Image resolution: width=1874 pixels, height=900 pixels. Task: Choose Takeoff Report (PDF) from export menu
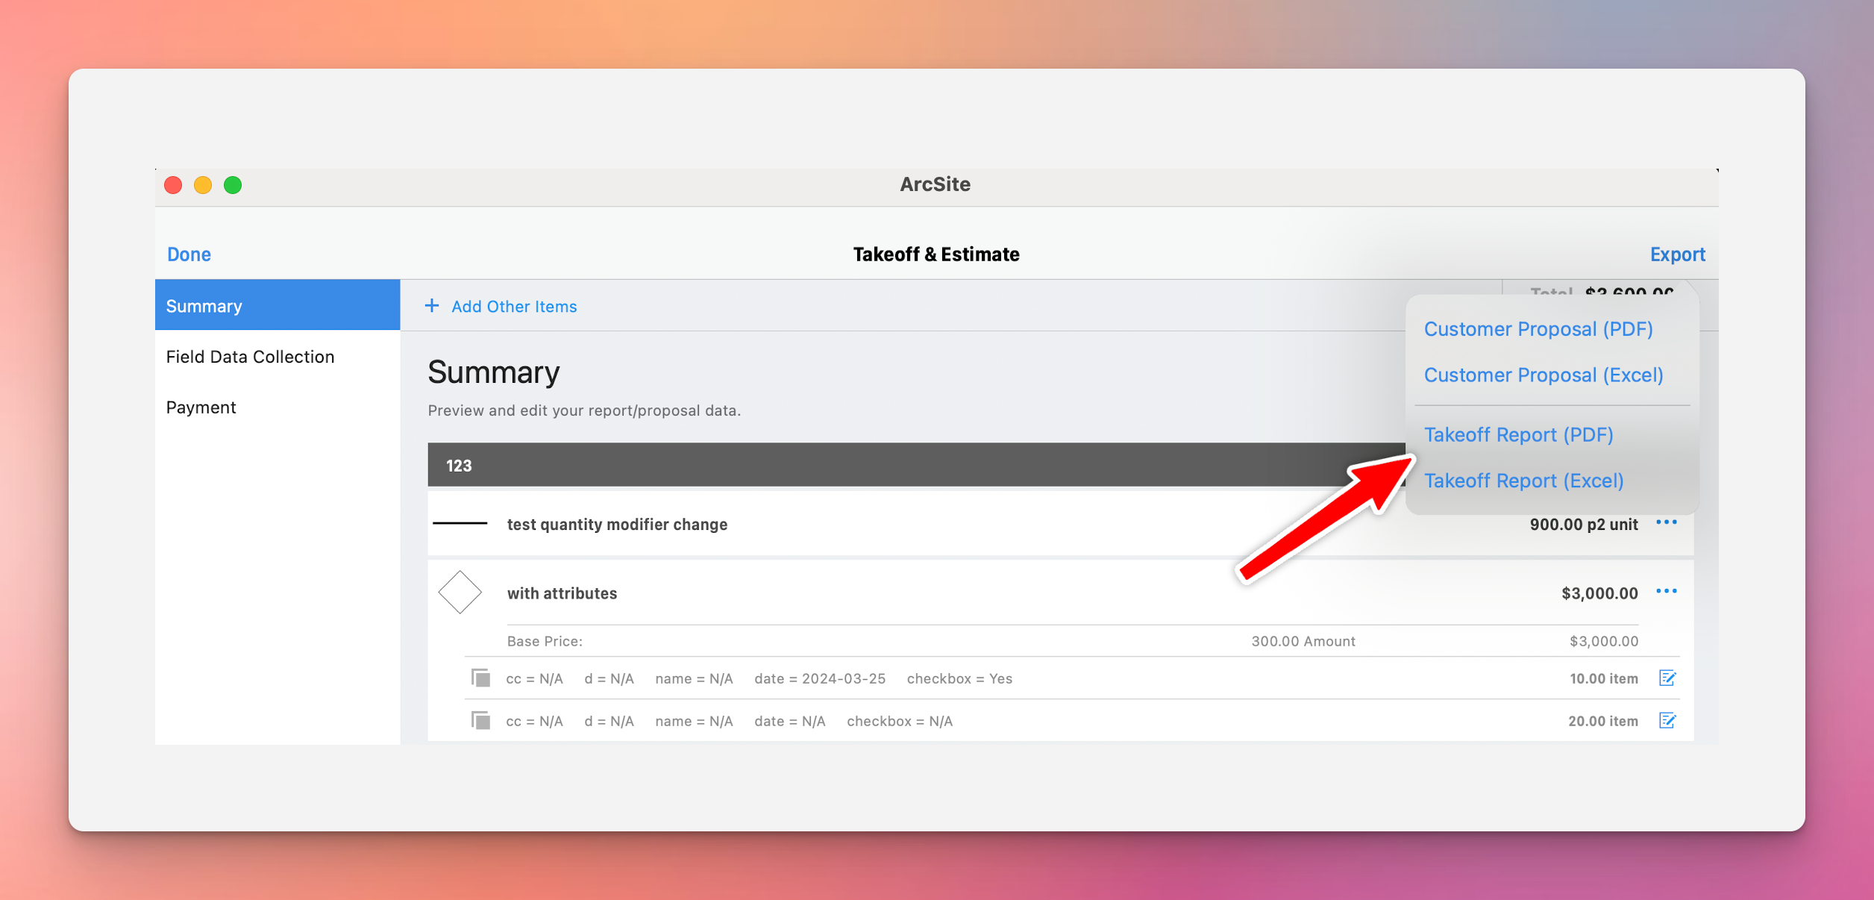tap(1518, 434)
